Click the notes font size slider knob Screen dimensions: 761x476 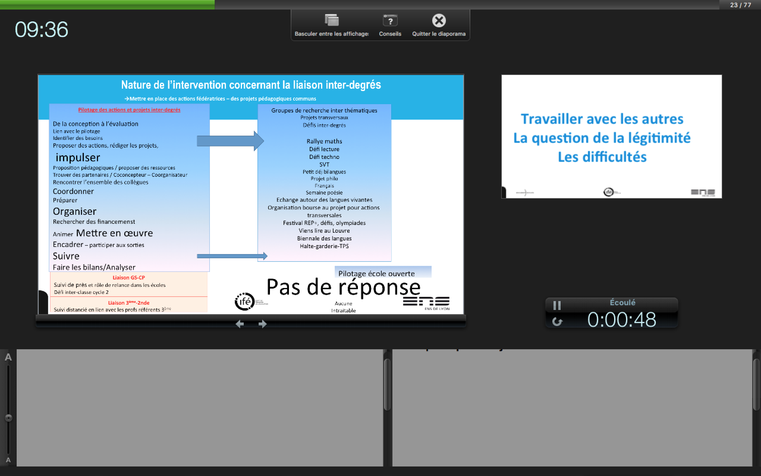pyautogui.click(x=9, y=418)
